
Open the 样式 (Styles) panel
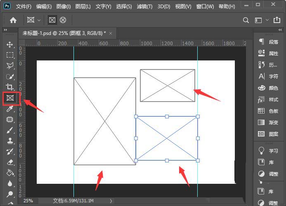[x=268, y=100]
